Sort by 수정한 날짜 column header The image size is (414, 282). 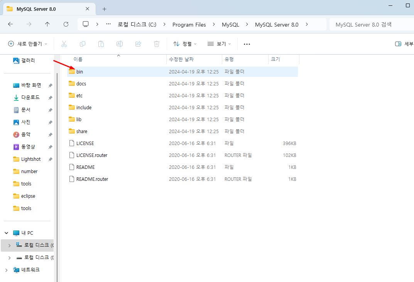pyautogui.click(x=194, y=60)
